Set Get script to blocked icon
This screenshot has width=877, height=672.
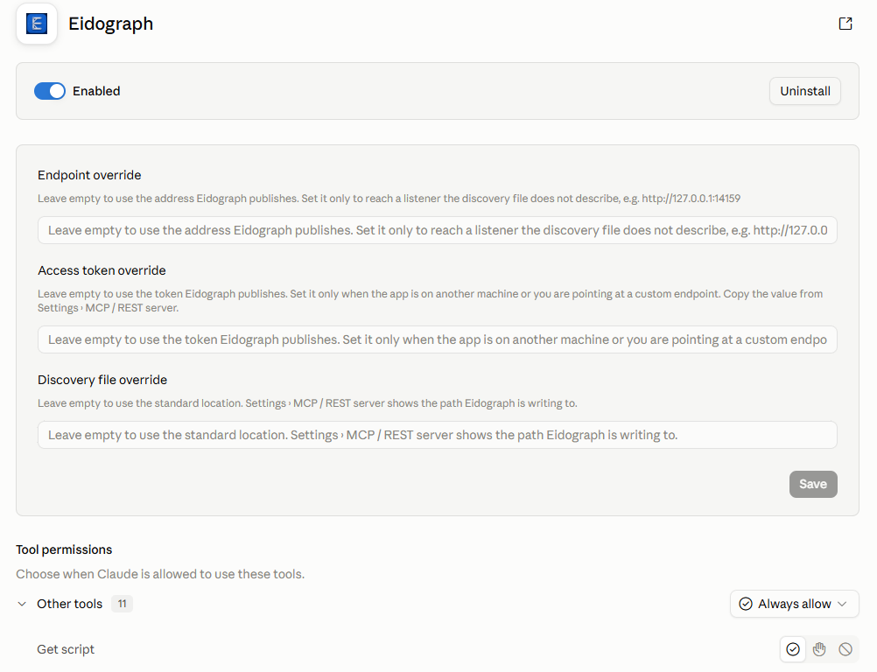point(845,649)
